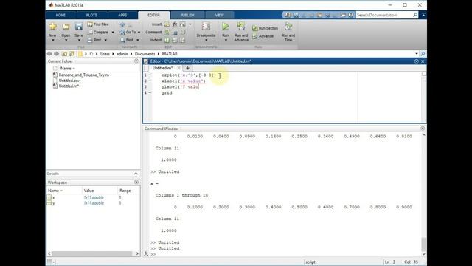Open the Workspace panel actions menu
Viewport: 472px width, 266px height.
pyautogui.click(x=136, y=183)
